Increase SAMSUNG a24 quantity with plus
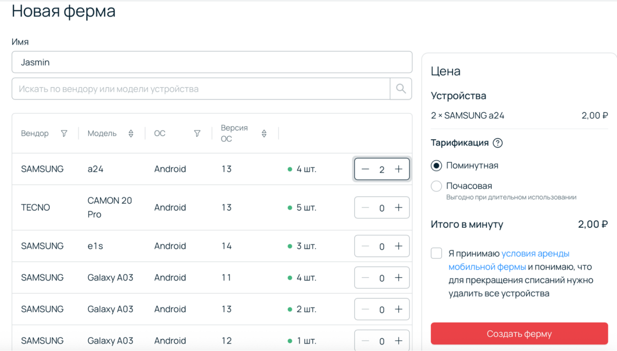This screenshot has height=351, width=617. click(x=399, y=169)
